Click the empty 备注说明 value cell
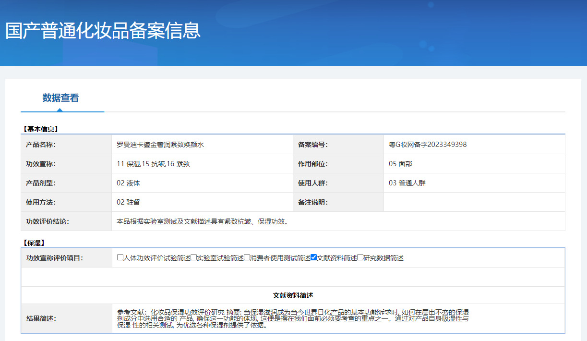 pos(474,202)
